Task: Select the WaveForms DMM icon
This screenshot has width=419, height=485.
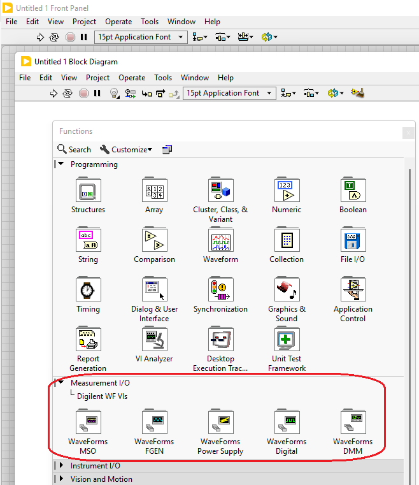Action: tap(353, 423)
